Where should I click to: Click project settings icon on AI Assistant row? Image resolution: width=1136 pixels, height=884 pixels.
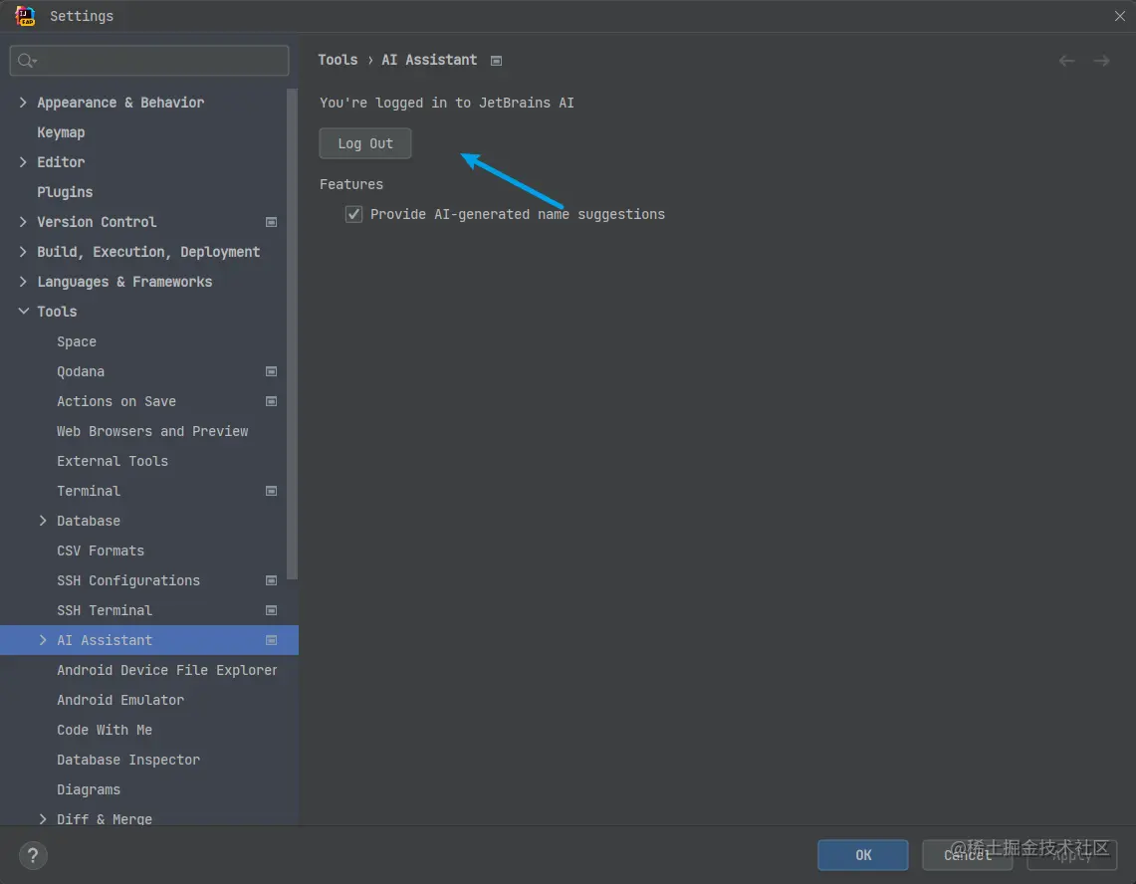tap(271, 640)
